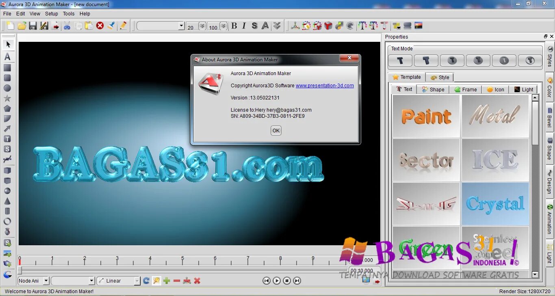Switch to the Shape template tab
This screenshot has width=555, height=296.
[x=433, y=89]
